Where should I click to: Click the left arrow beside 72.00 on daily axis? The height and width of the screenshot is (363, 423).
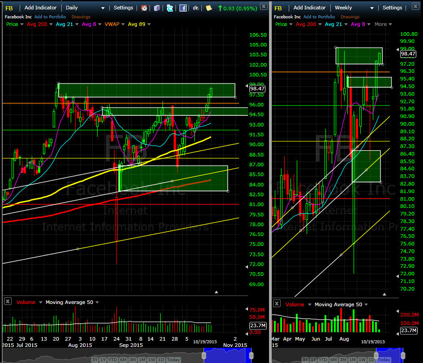(x=247, y=267)
